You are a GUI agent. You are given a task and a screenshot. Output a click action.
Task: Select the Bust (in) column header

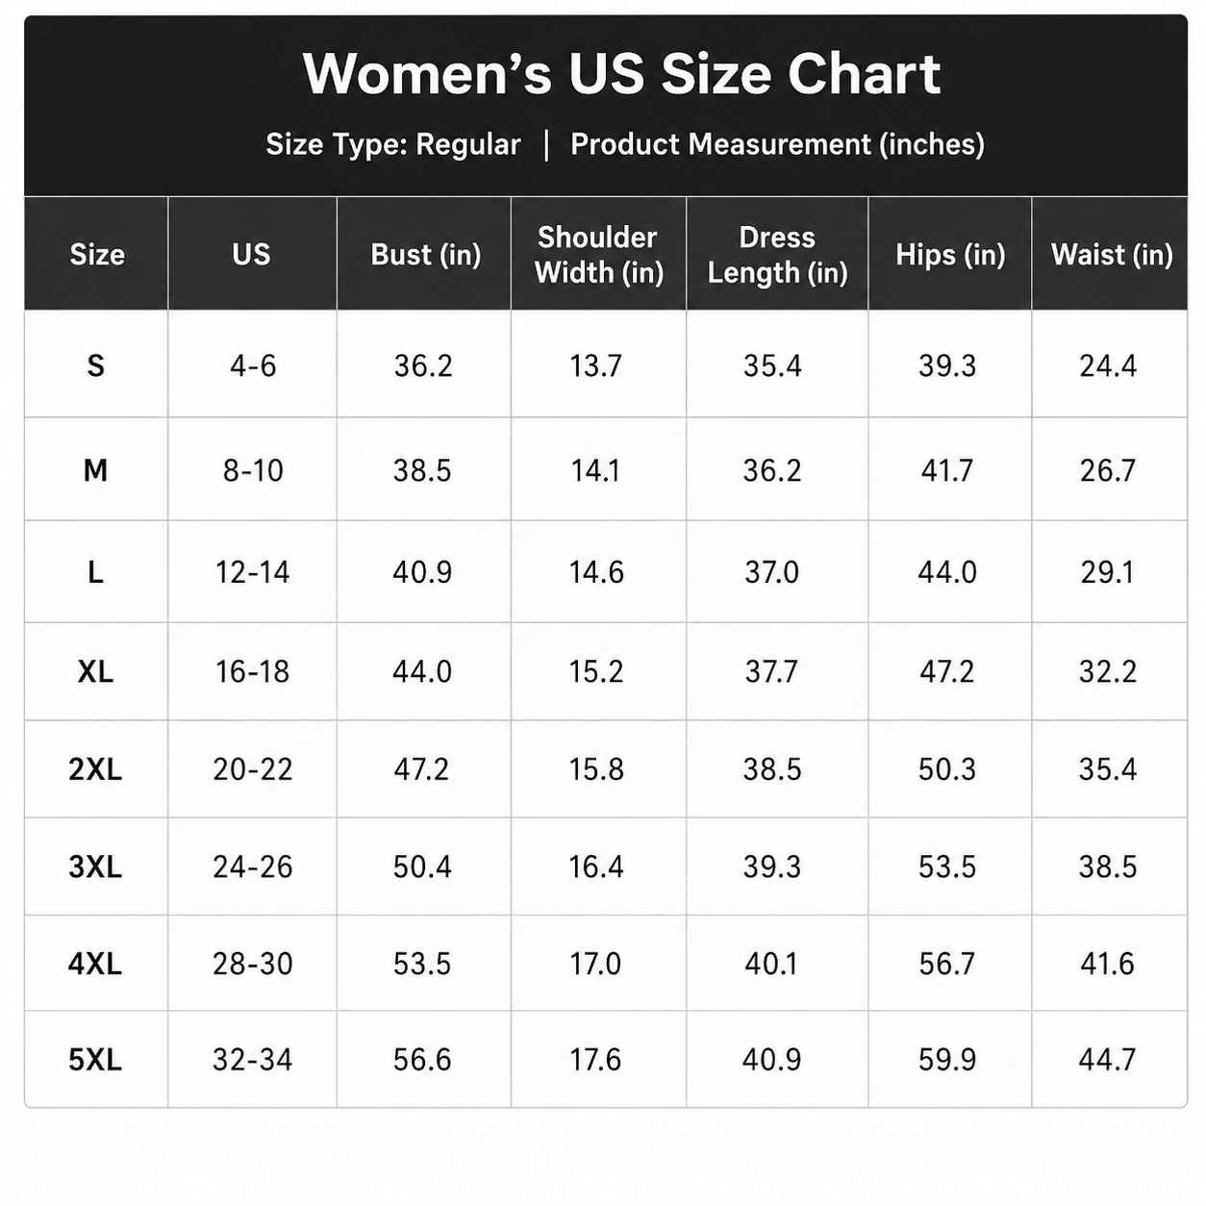click(425, 255)
